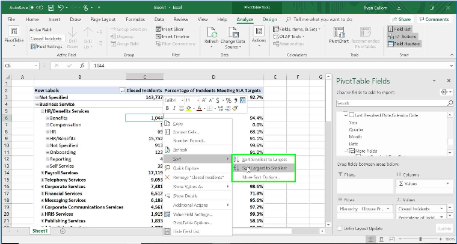
Task: Open OLAP Tools menu
Action: pyautogui.click(x=289, y=37)
